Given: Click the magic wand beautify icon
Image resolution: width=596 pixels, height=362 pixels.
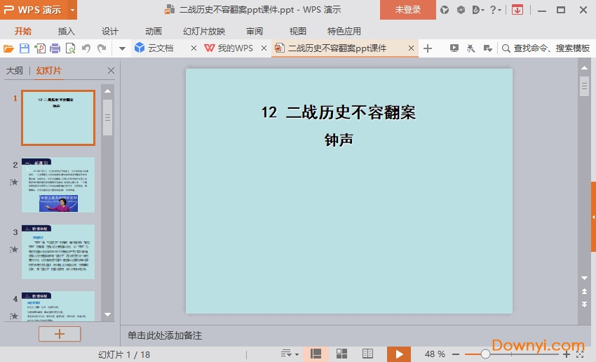Looking at the screenshot, I should 470,48.
